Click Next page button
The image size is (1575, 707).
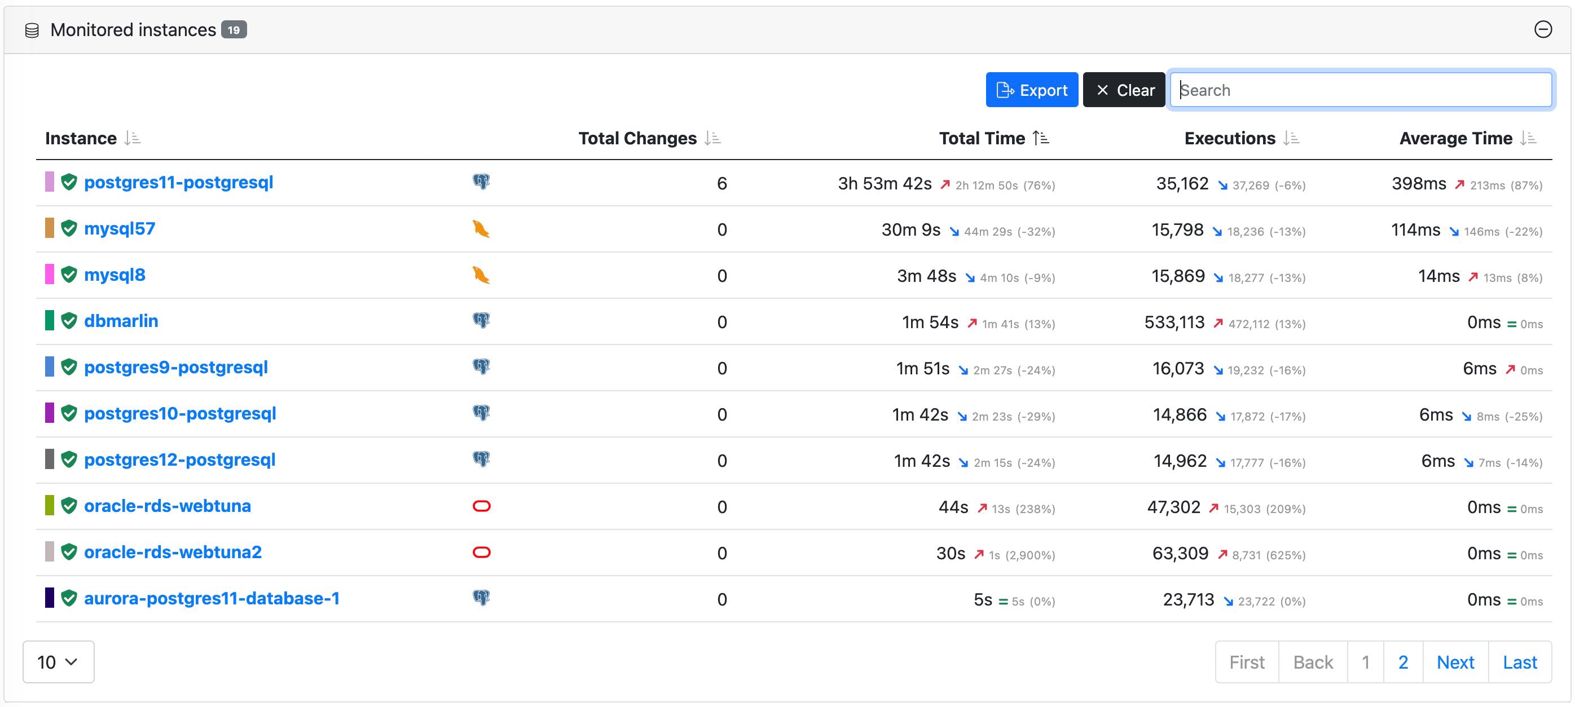[1455, 662]
